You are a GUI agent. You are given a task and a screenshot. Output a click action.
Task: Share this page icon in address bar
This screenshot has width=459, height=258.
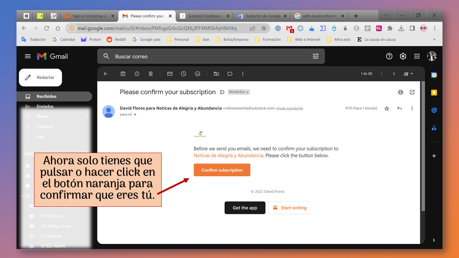[252, 28]
